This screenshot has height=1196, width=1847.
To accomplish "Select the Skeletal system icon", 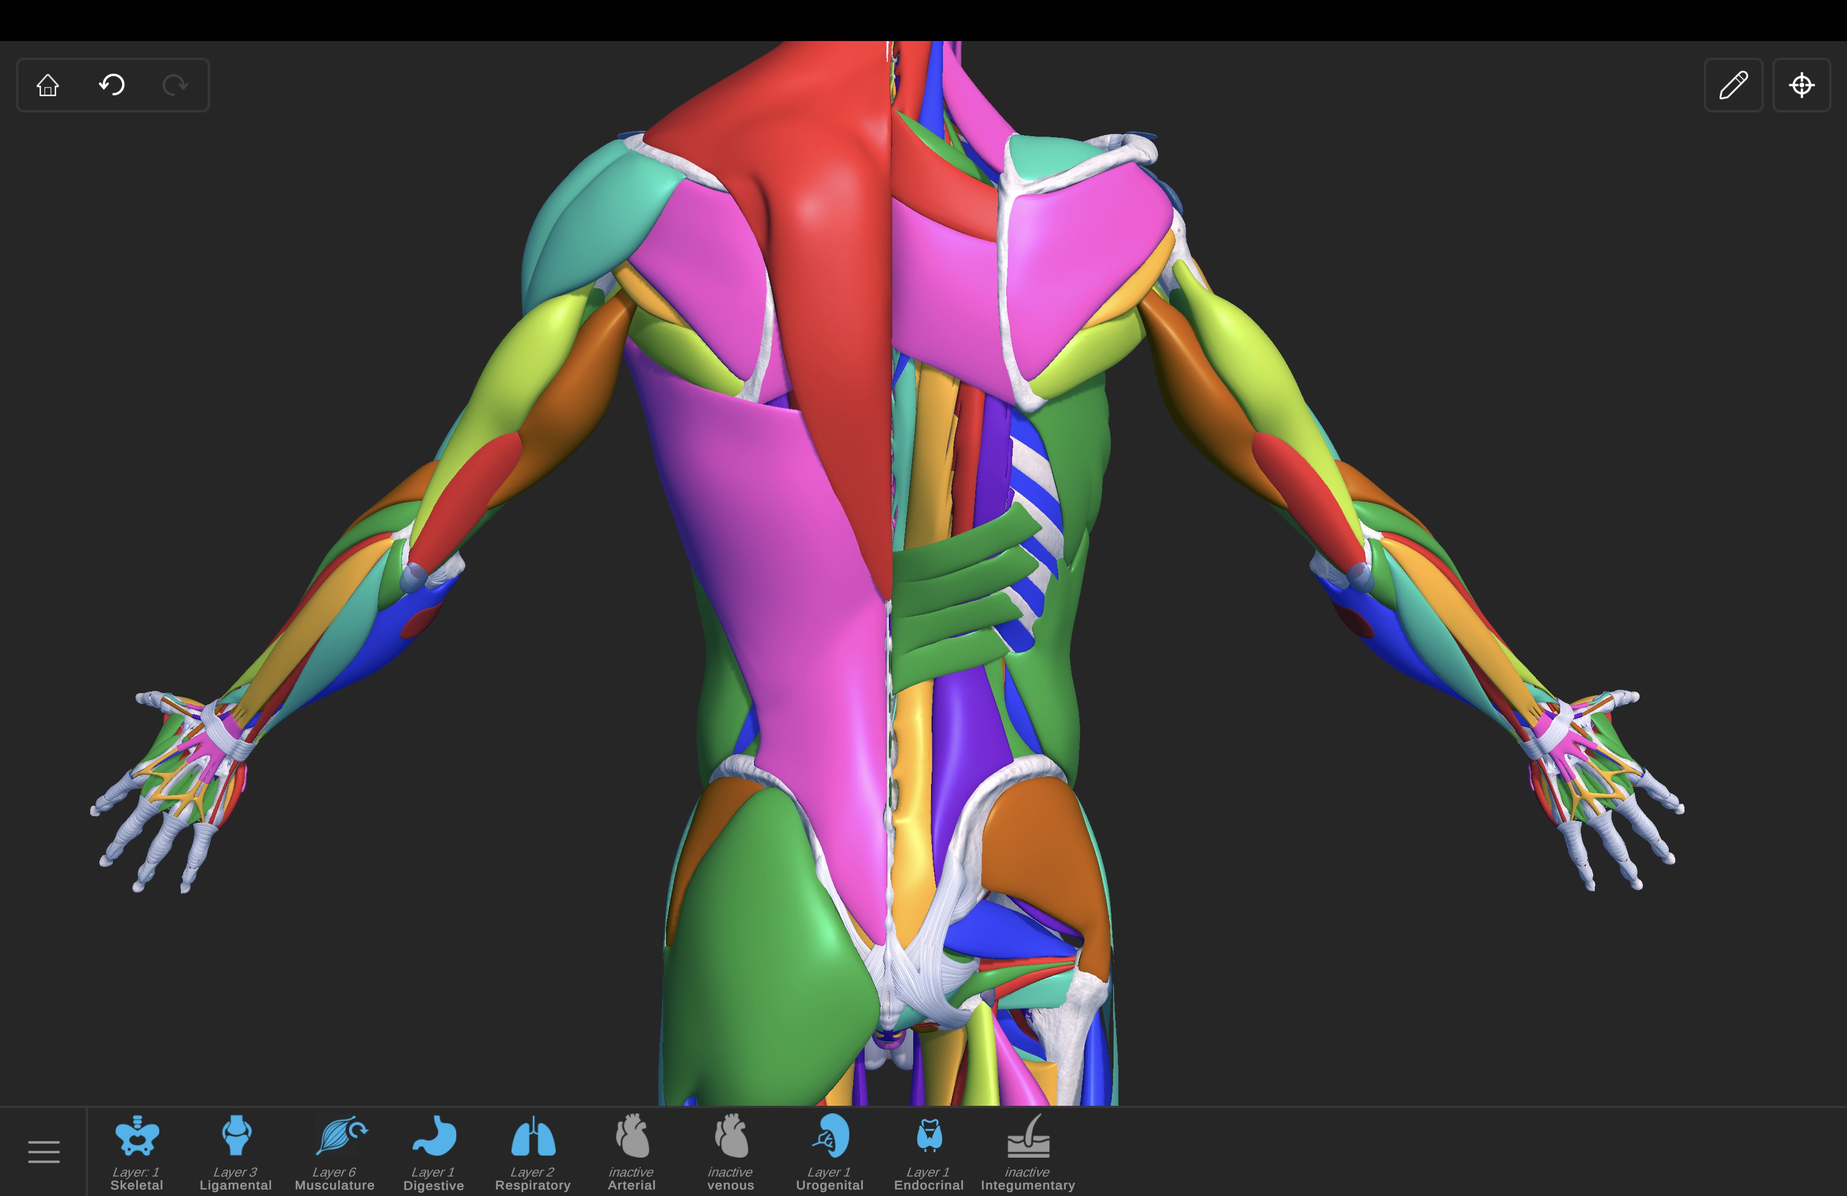I will point(137,1137).
